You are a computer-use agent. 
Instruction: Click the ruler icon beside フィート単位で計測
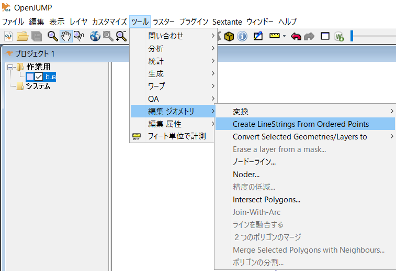click(137, 136)
